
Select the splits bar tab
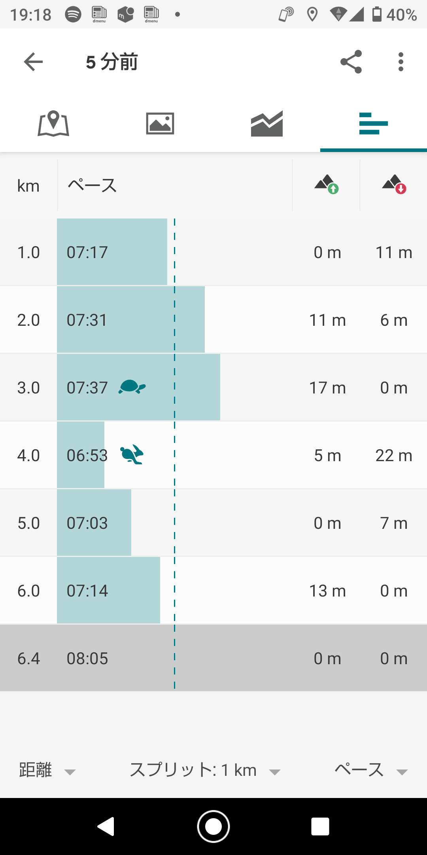(373, 123)
